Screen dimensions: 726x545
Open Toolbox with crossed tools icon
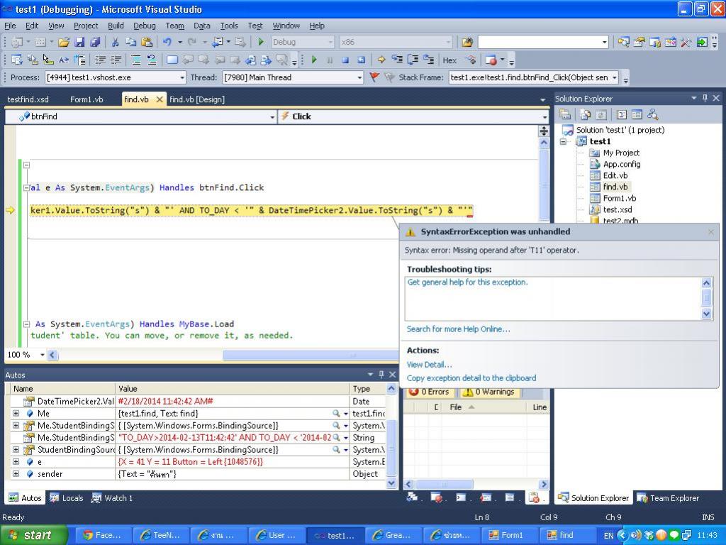point(686,42)
